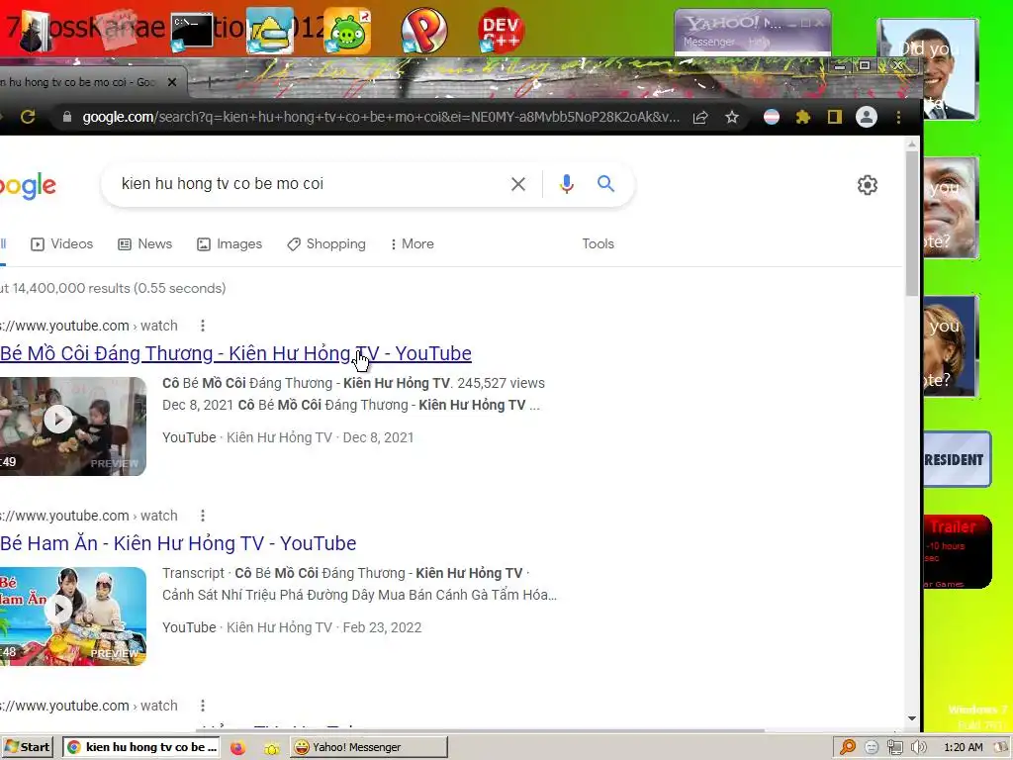Viewport: 1013px width, 760px height.
Task: Open the yellow-hat desktop shortcut icon
Action: [270, 31]
